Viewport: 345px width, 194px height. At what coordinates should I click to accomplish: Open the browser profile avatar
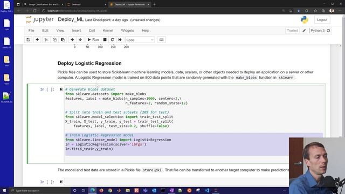(x=332, y=11)
